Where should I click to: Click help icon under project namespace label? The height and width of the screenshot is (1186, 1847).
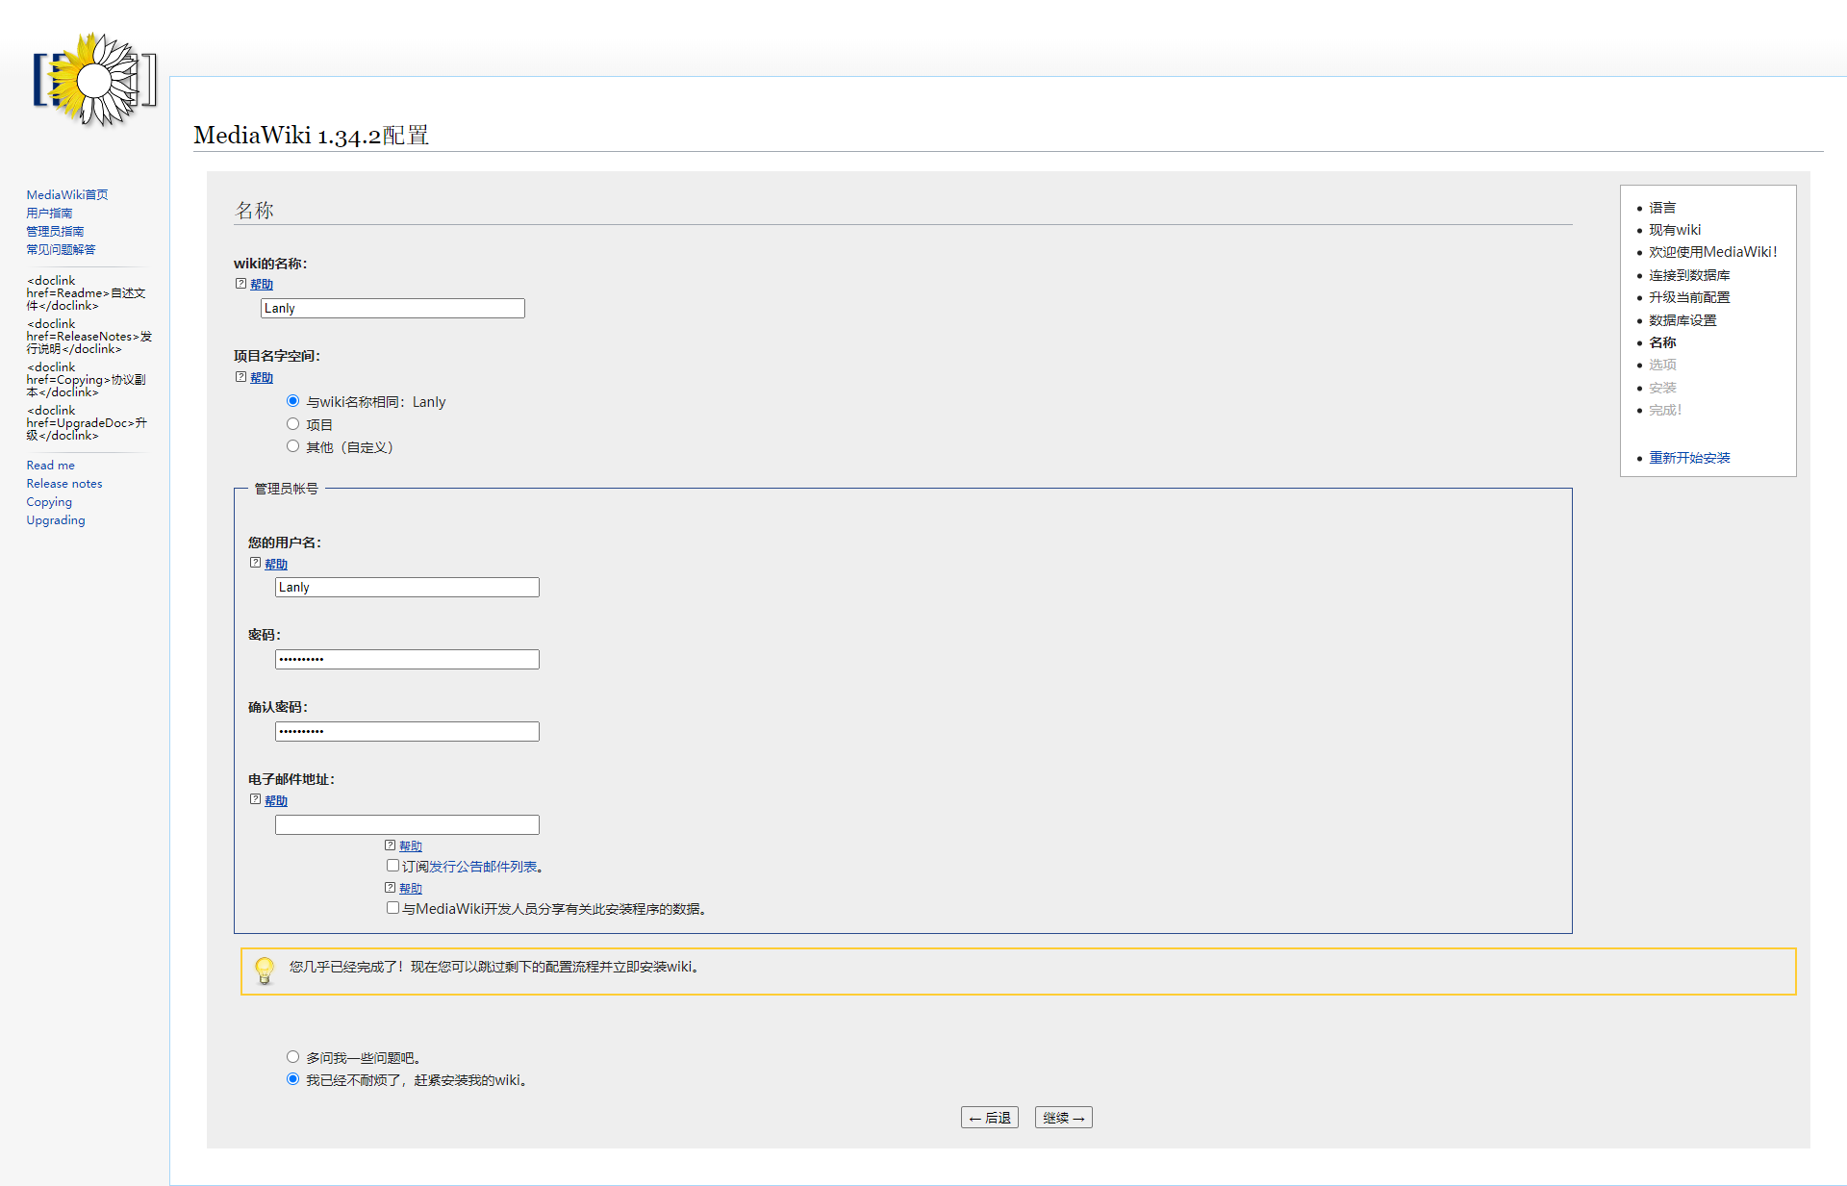click(241, 377)
